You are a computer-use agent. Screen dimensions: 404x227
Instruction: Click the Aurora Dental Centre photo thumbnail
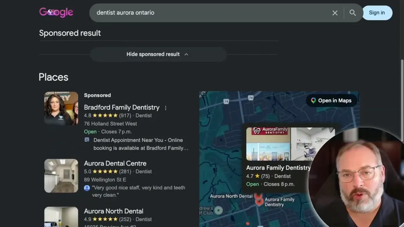coord(61,176)
